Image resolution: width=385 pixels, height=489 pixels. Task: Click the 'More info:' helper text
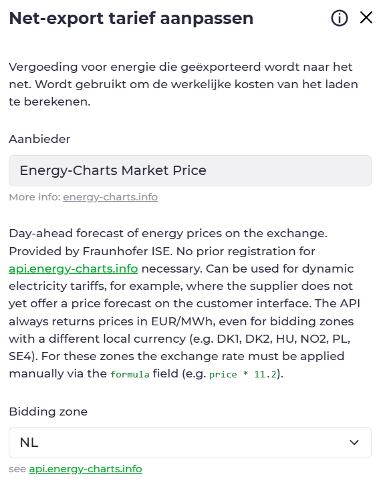click(x=35, y=197)
